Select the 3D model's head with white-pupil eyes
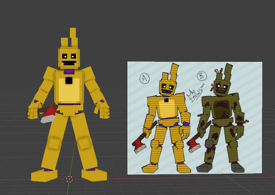The image size is (275, 195). (x=69, y=58)
